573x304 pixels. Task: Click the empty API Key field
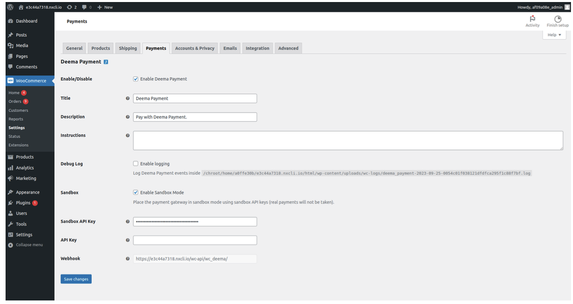[195, 240]
